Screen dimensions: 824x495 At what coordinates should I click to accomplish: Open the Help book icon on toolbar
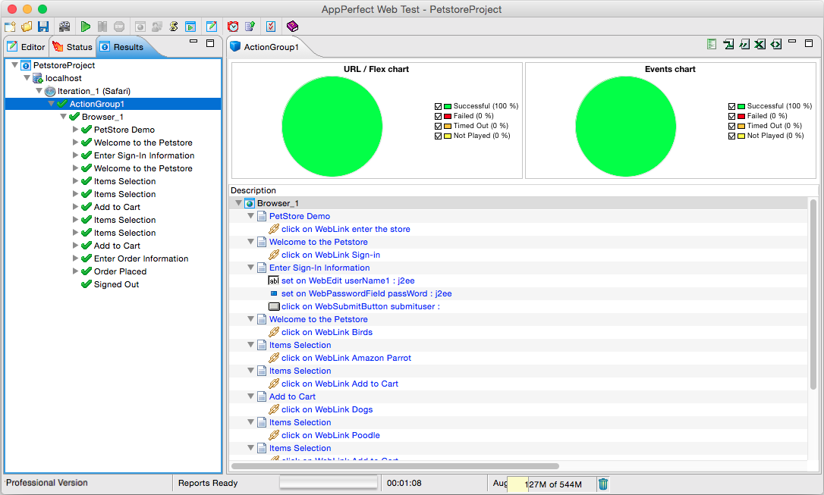tap(291, 26)
